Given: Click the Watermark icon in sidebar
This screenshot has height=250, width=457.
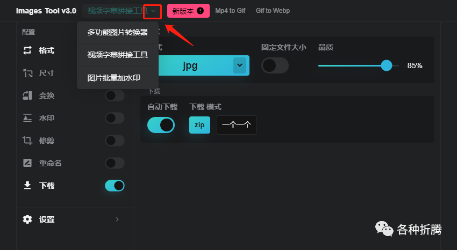Looking at the screenshot, I should (x=27, y=118).
